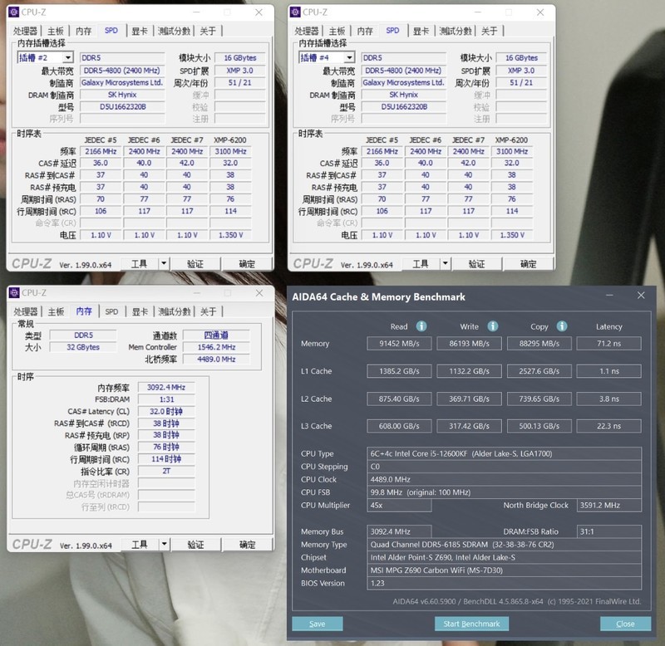Click XMP 3.0 value in slot #4 window

[x=521, y=71]
